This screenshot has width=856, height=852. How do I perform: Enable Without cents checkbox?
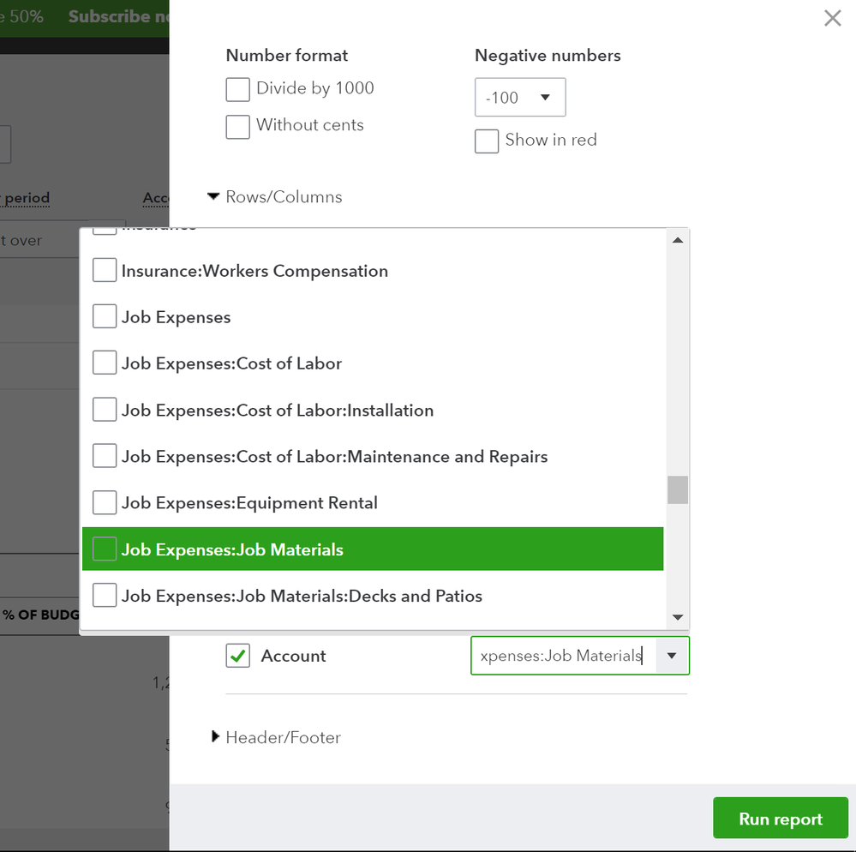238,126
